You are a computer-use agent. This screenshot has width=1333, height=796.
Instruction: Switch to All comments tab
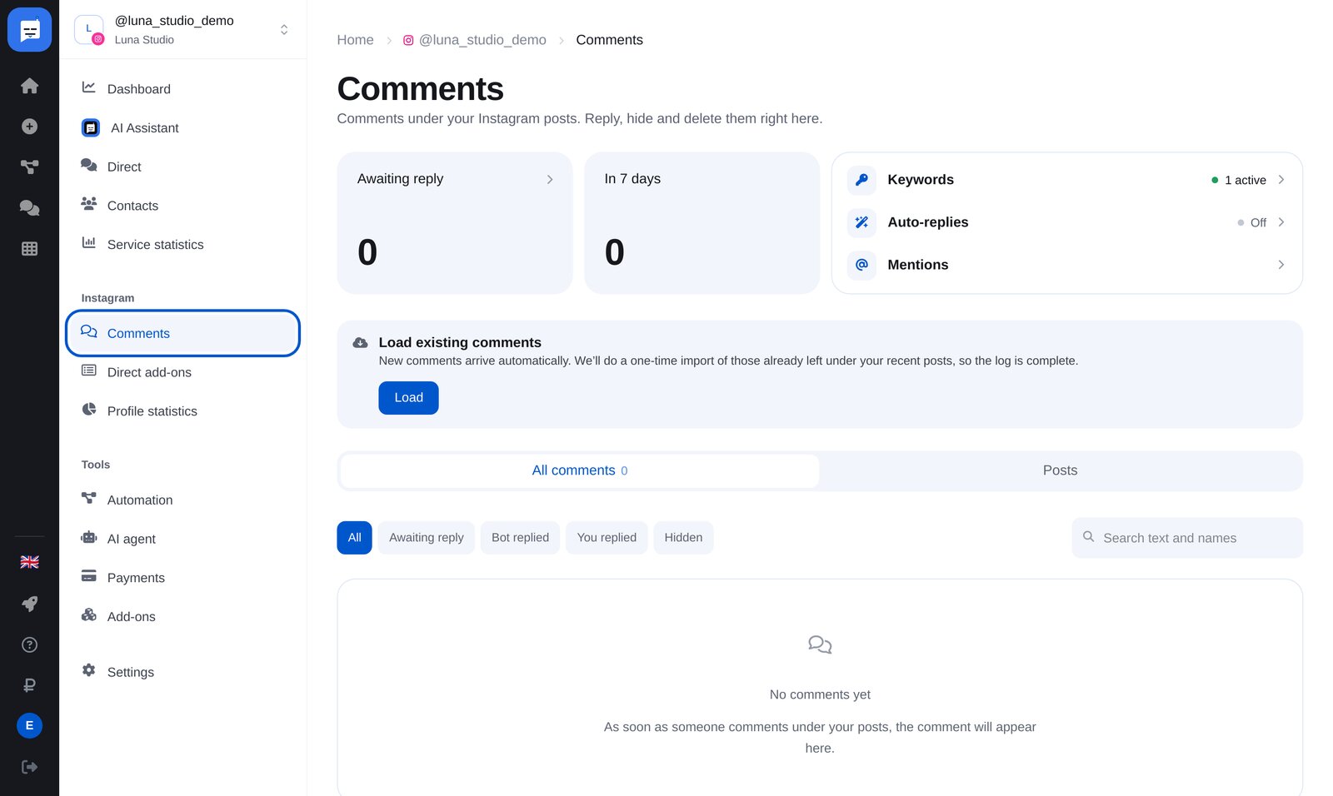(x=580, y=470)
